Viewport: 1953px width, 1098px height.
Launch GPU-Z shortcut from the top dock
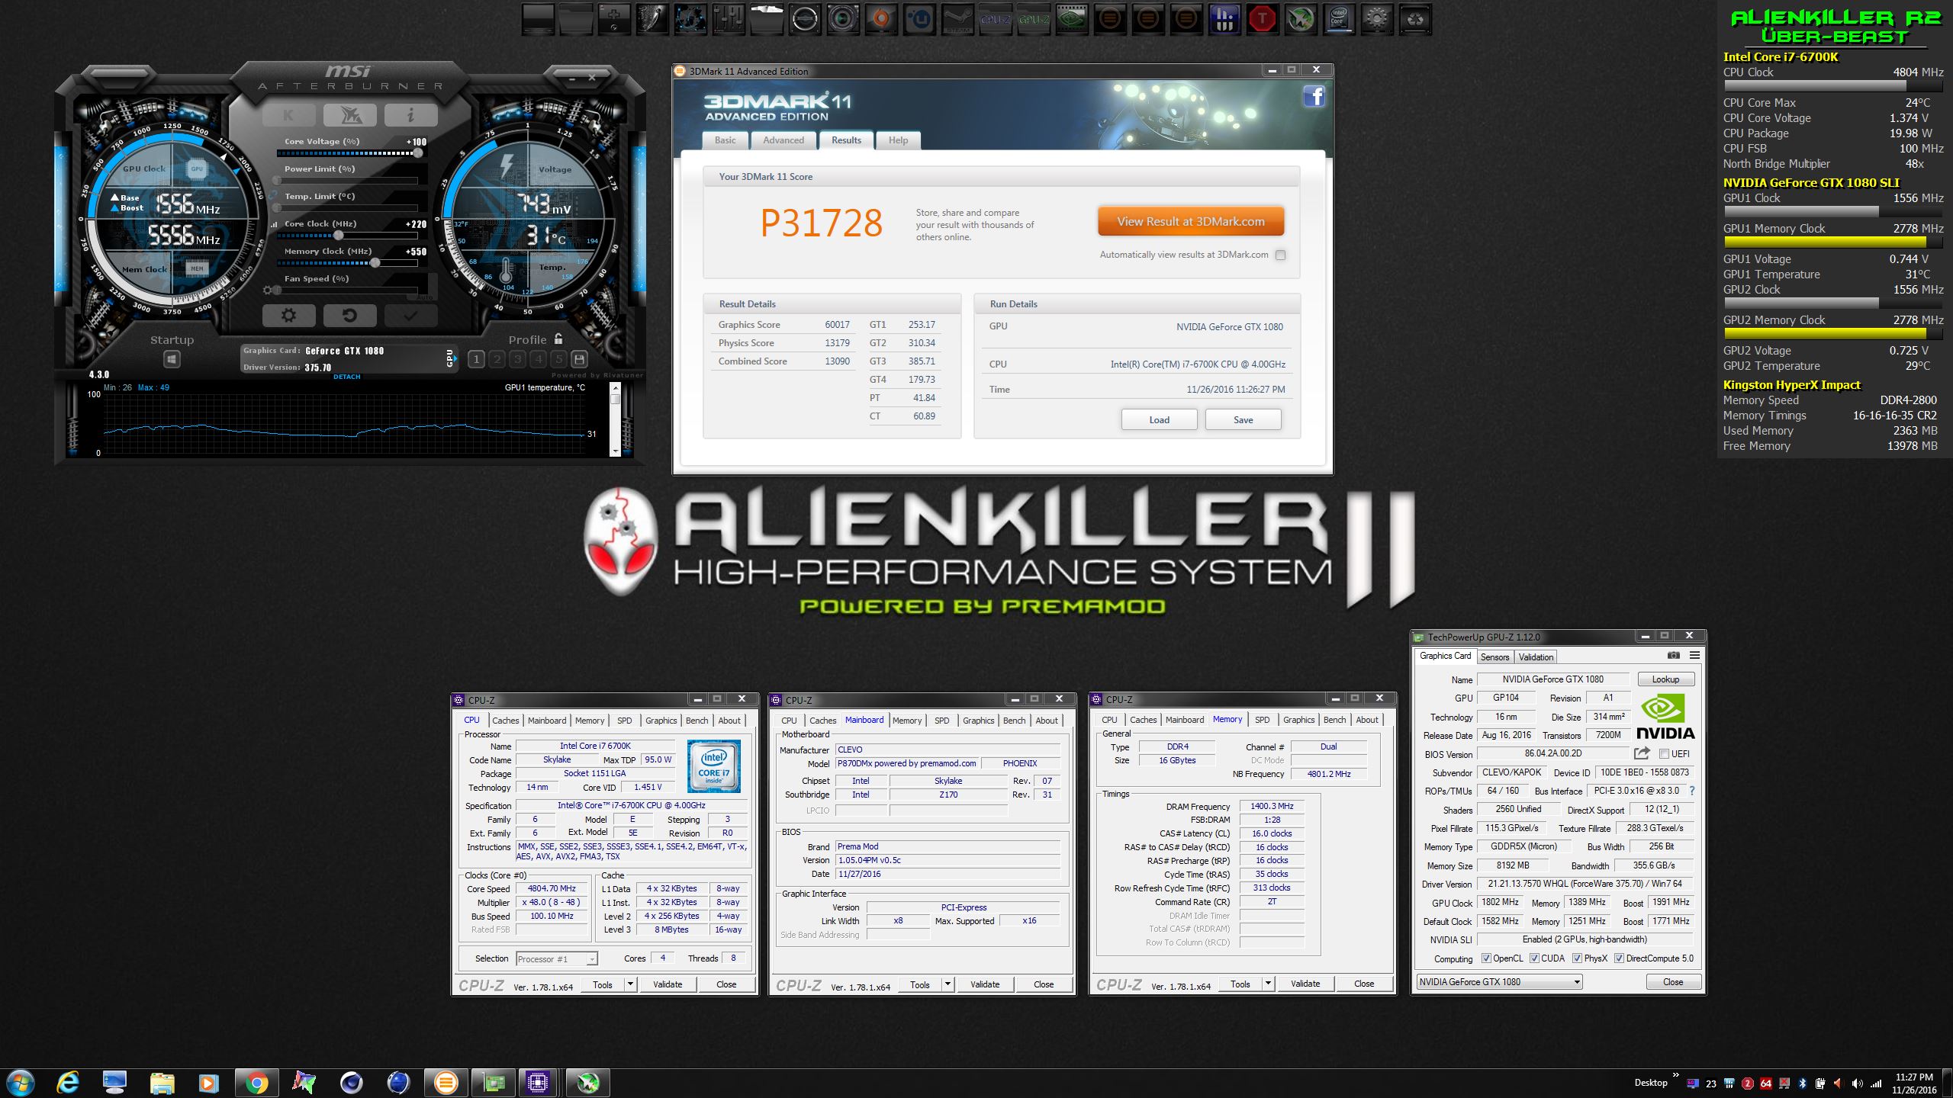click(x=1034, y=19)
